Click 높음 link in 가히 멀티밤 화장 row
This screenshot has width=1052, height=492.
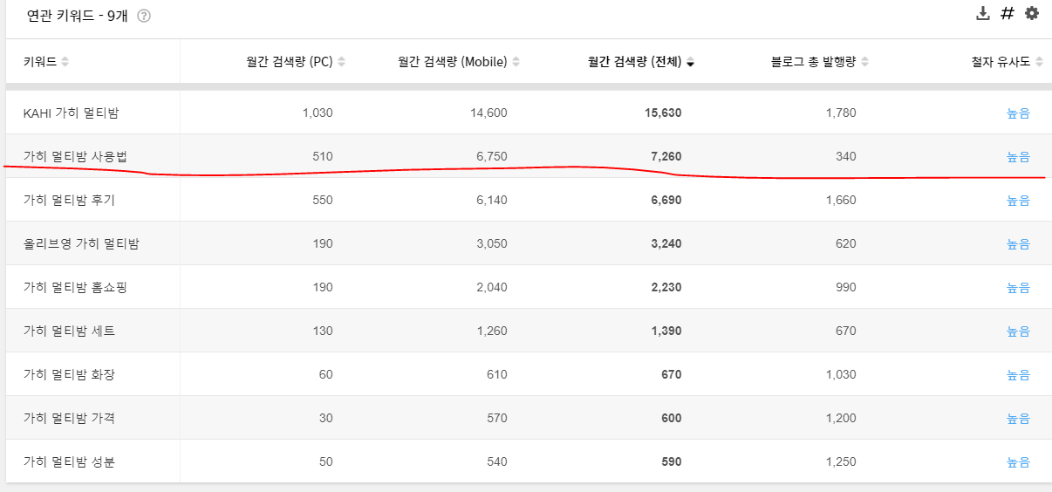(x=1018, y=374)
